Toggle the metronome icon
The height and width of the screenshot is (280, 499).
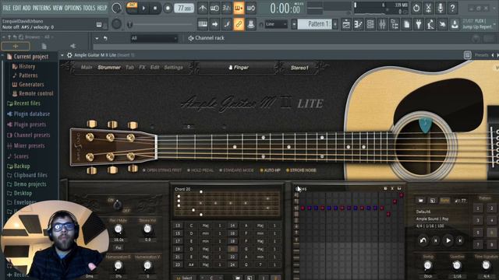point(203,9)
